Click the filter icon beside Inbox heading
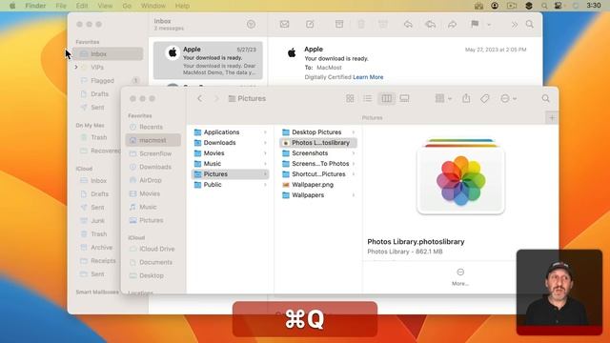This screenshot has width=610, height=343. (251, 24)
